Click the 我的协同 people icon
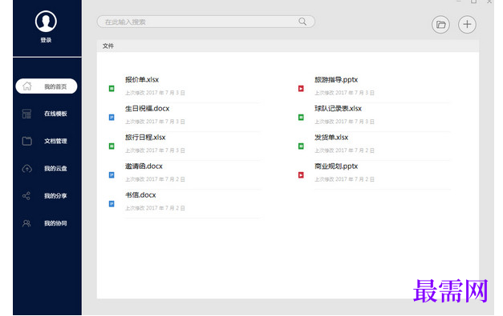The width and height of the screenshot is (503, 316). [26, 223]
